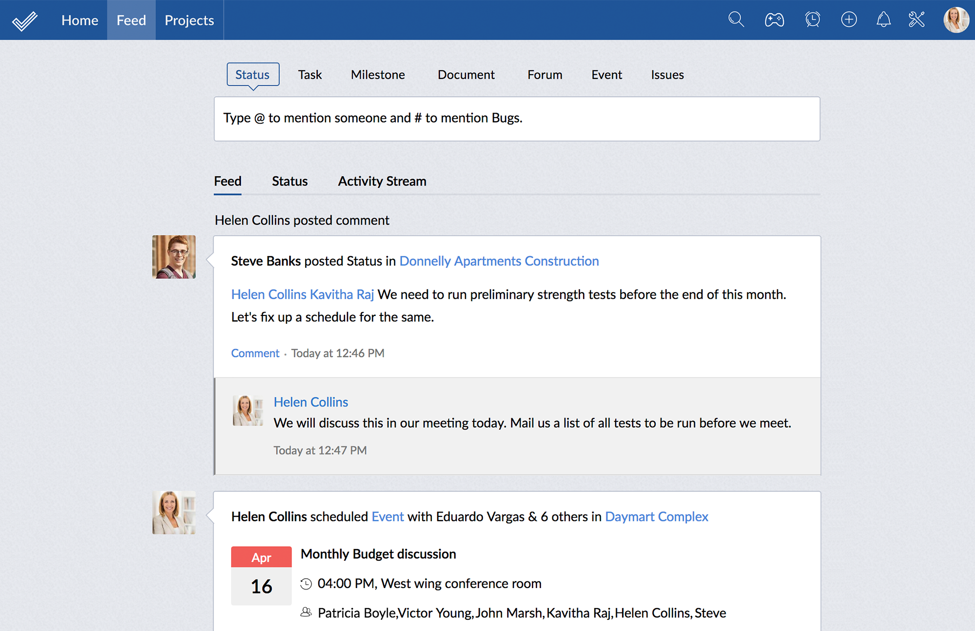Click the checkmark logo icon
Viewport: 975px width, 631px height.
pos(24,20)
